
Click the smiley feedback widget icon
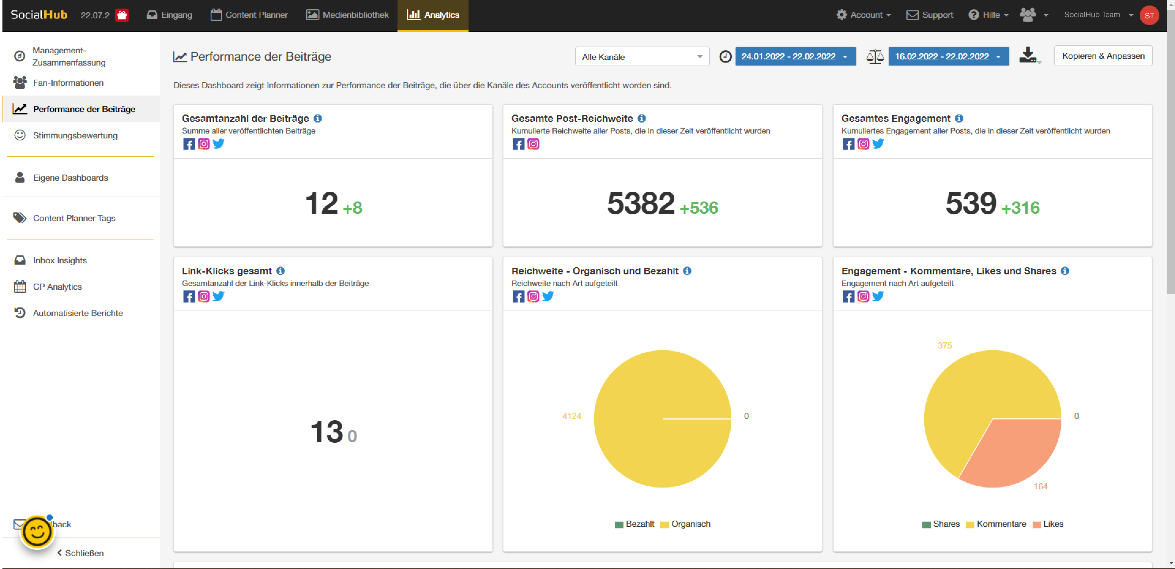click(37, 532)
